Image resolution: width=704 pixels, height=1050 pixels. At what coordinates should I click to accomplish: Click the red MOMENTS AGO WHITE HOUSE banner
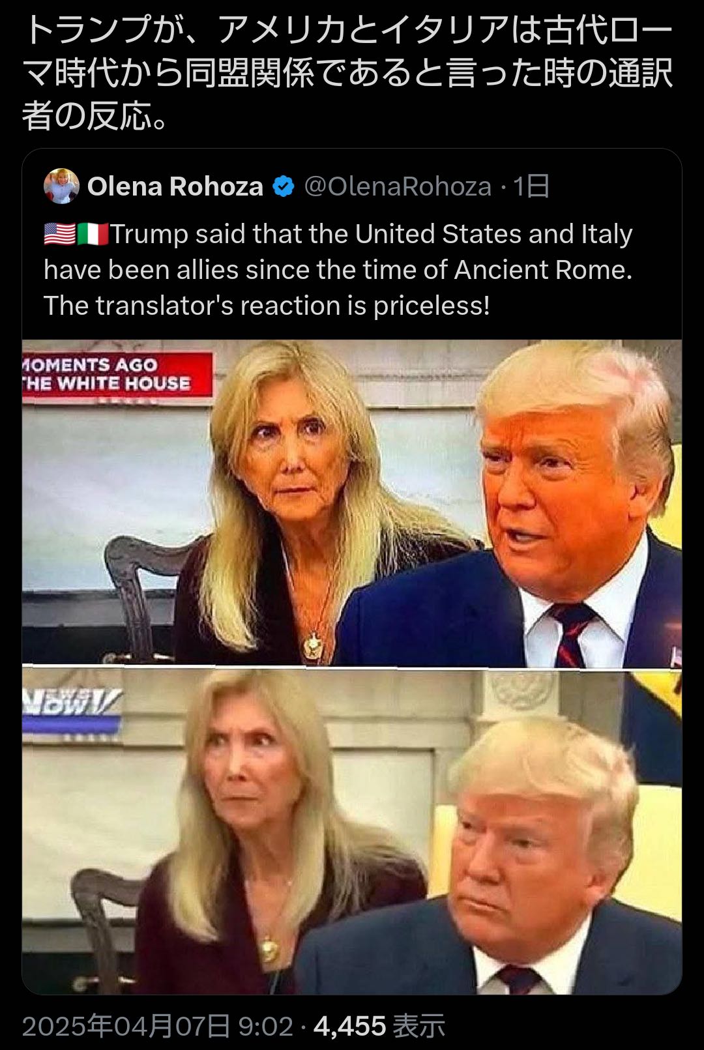(117, 374)
